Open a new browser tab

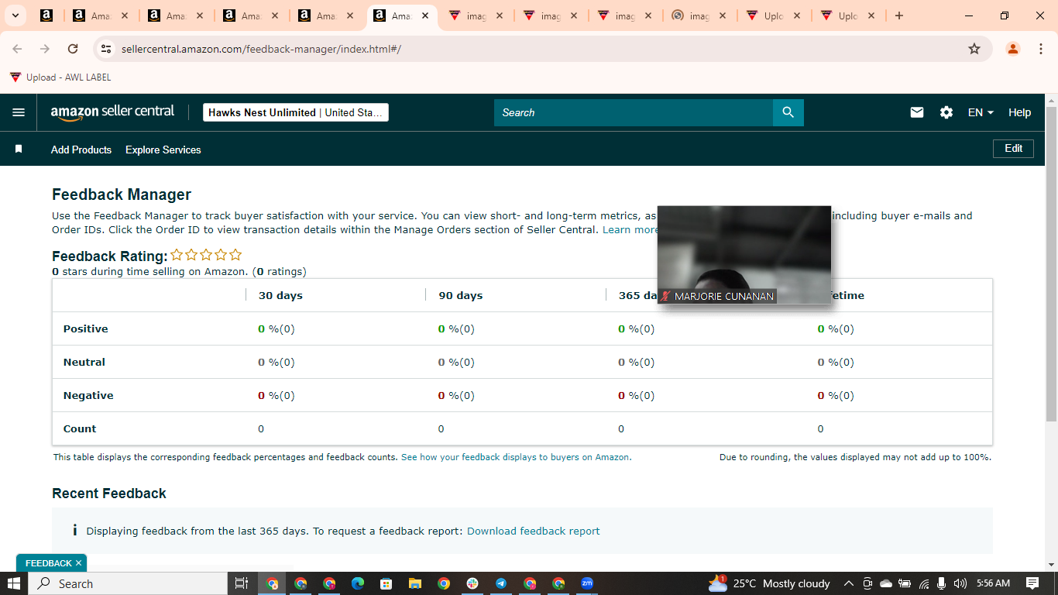(899, 15)
